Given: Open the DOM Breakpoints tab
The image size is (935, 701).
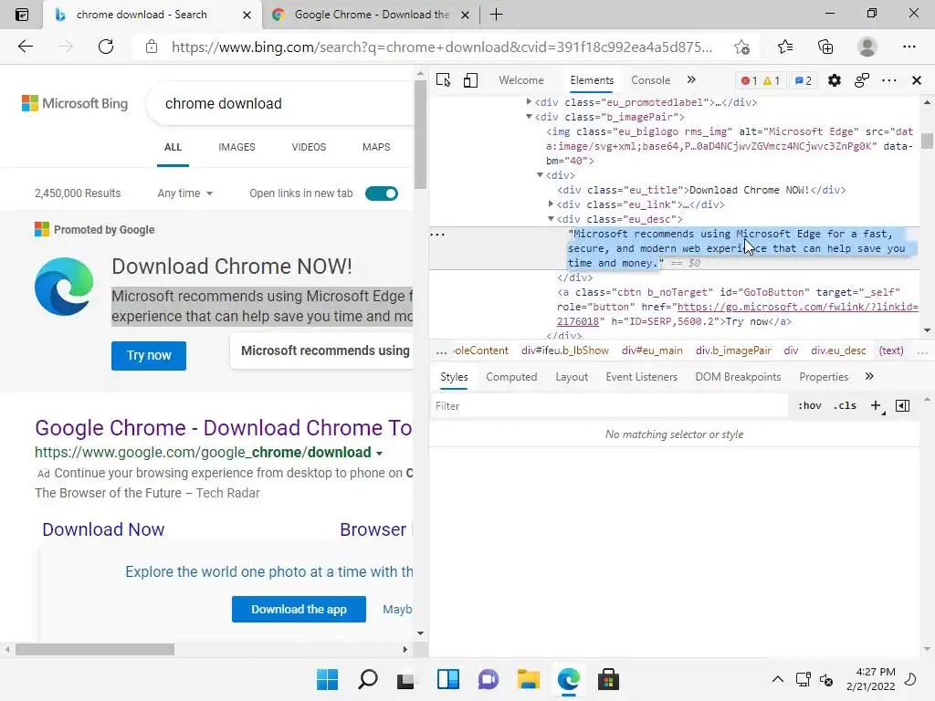Looking at the screenshot, I should (738, 377).
